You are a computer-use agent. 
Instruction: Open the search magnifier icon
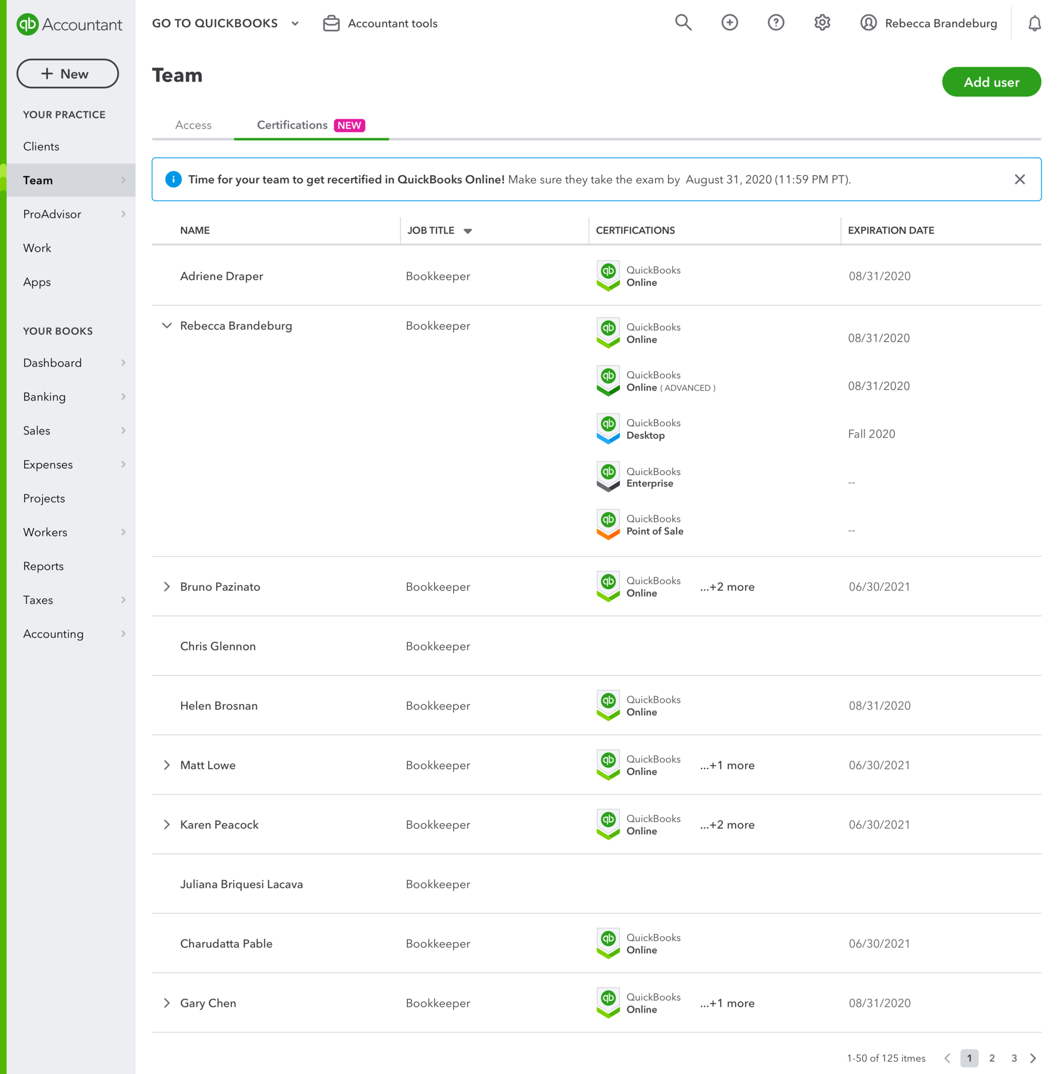[x=683, y=23]
